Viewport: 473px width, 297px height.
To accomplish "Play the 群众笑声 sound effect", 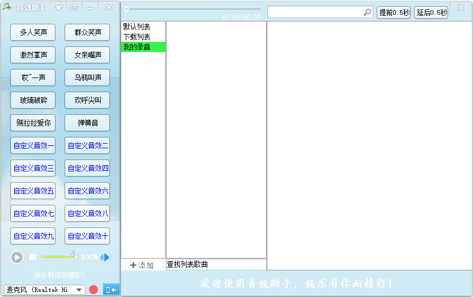I will [87, 32].
